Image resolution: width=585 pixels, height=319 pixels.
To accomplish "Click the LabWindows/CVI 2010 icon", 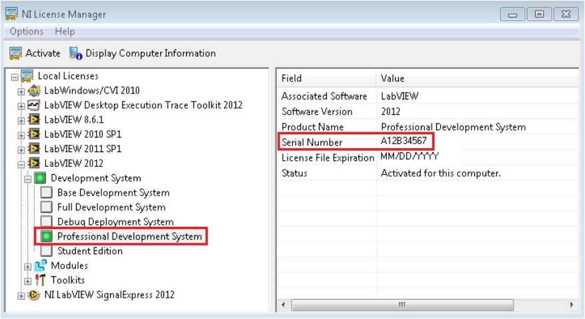I will pos(34,91).
